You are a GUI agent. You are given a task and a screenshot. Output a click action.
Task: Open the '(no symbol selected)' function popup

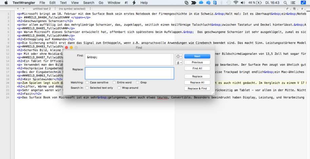pyautogui.click(x=75, y=9)
